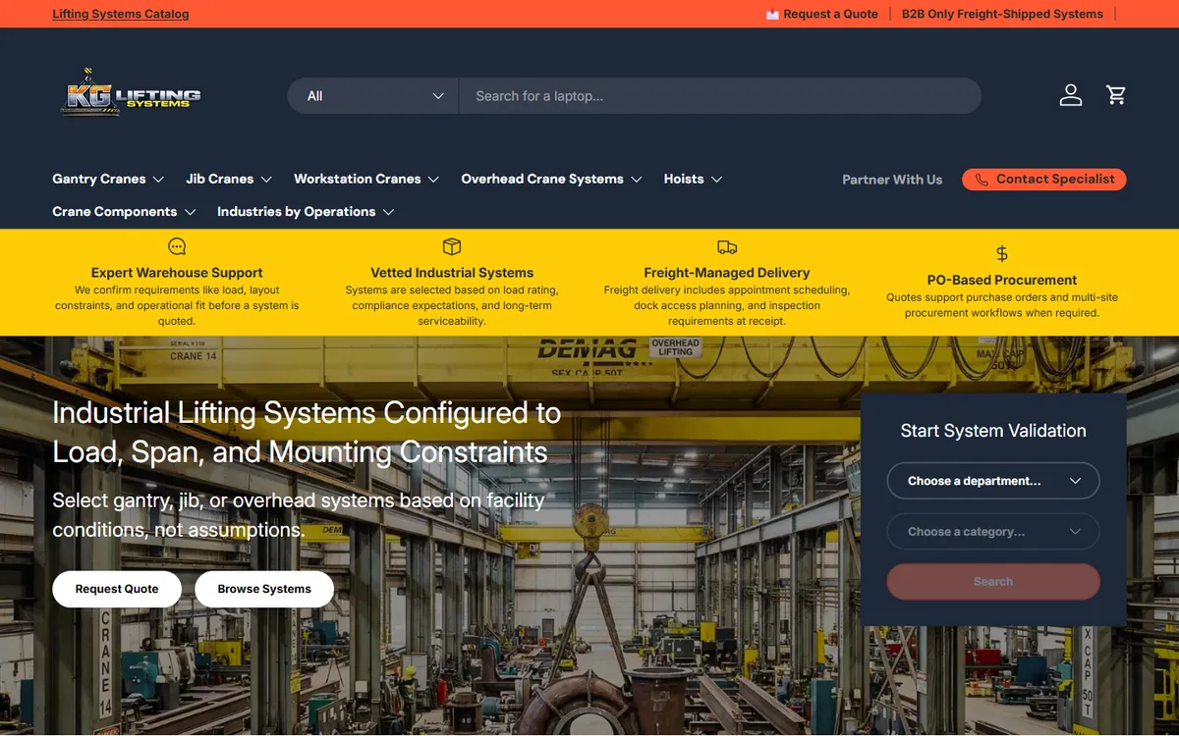1179x736 pixels.
Task: Click the Freight-Managed Delivery heading
Action: coord(727,273)
